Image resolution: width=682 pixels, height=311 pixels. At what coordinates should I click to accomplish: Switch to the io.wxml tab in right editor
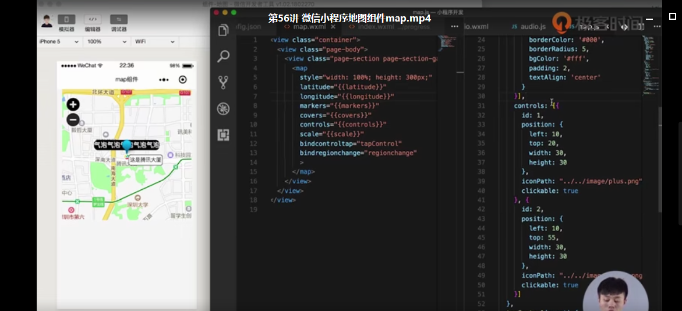(x=476, y=27)
